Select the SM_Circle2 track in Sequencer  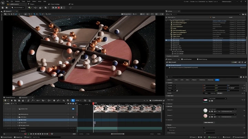(x=40, y=120)
